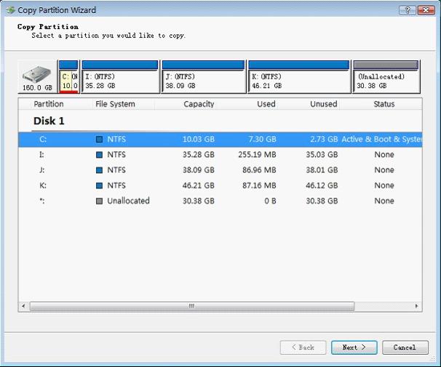Select the I: NTFS 35.28 GB partition block

pyautogui.click(x=119, y=80)
